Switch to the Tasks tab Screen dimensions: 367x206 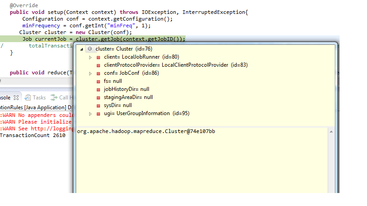(39, 98)
